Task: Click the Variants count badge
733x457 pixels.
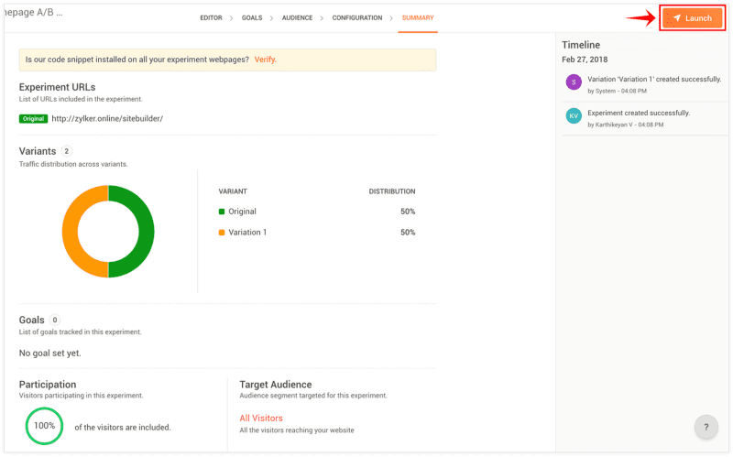Action: click(67, 151)
